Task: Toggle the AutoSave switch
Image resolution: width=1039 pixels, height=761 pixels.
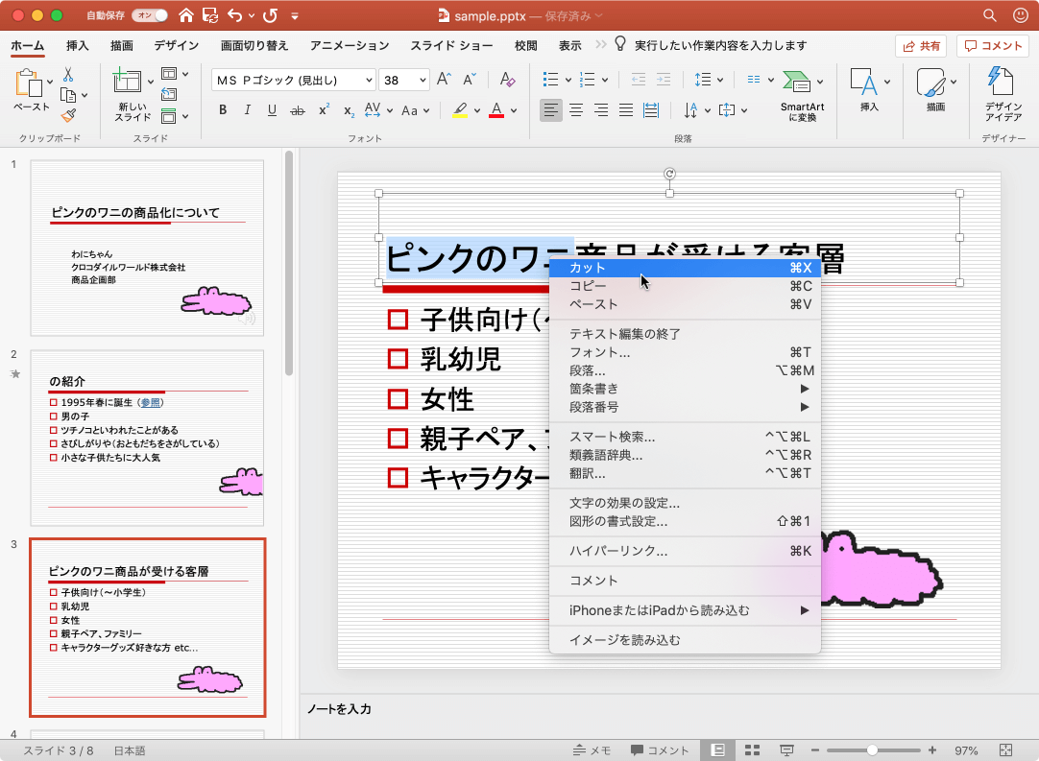Action: [148, 15]
